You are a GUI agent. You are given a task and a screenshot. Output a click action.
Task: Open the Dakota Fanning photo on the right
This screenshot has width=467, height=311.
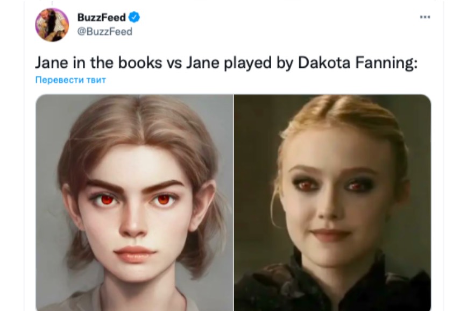(x=332, y=202)
